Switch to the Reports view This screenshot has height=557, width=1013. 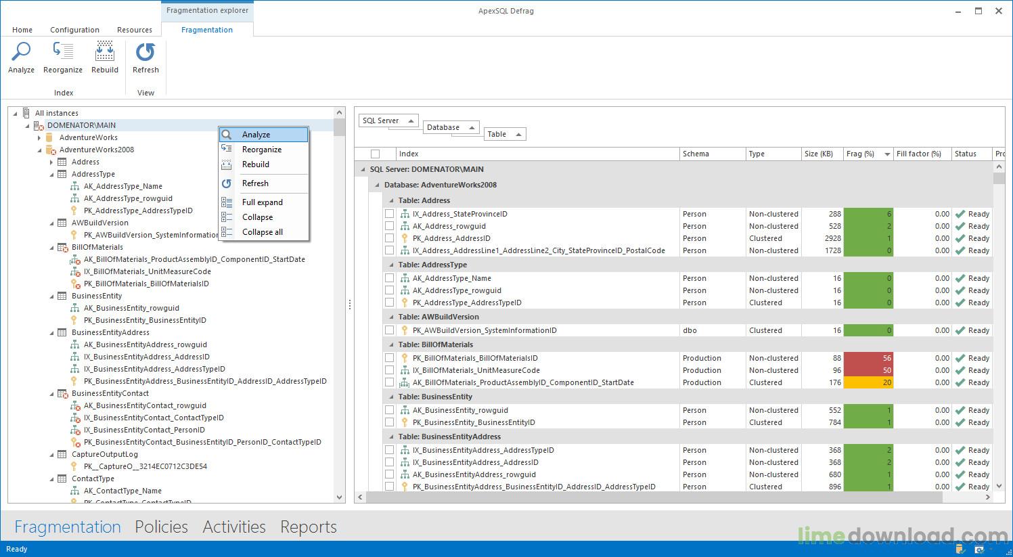pos(308,527)
